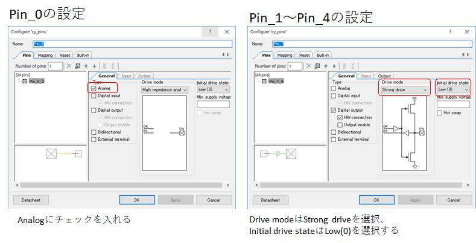Uncheck Digital output in Pin_1 dialog
This screenshot has width=476, height=243.
point(334,111)
